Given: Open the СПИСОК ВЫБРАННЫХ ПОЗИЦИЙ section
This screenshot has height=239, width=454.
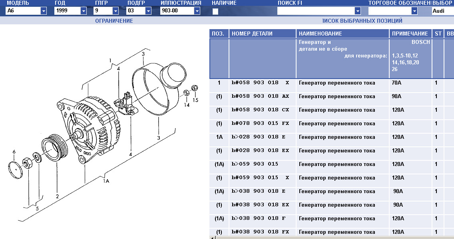Looking at the screenshot, I should coord(362,21).
